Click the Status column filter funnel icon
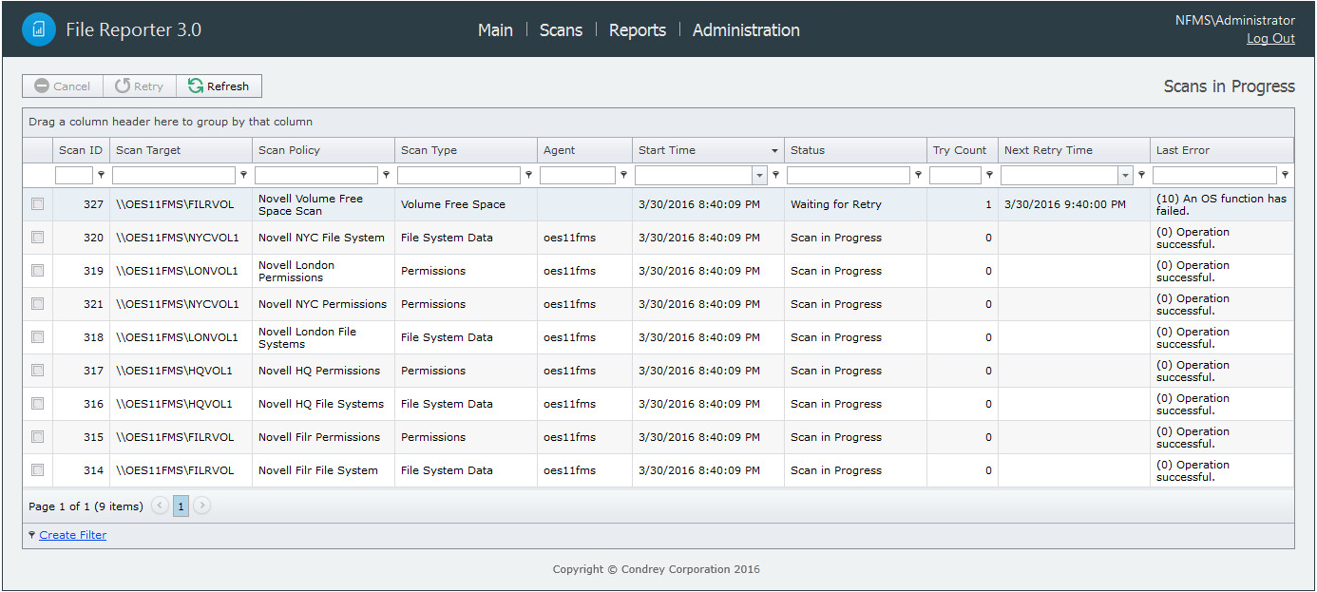 [x=918, y=175]
